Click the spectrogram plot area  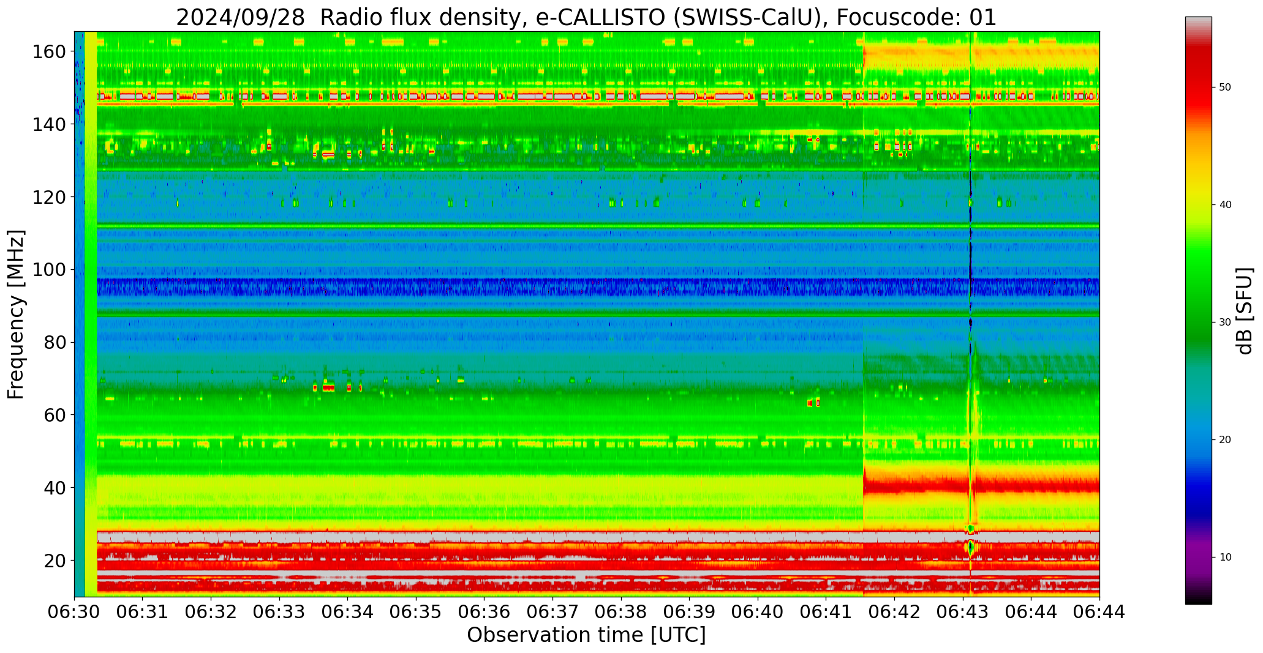587,314
